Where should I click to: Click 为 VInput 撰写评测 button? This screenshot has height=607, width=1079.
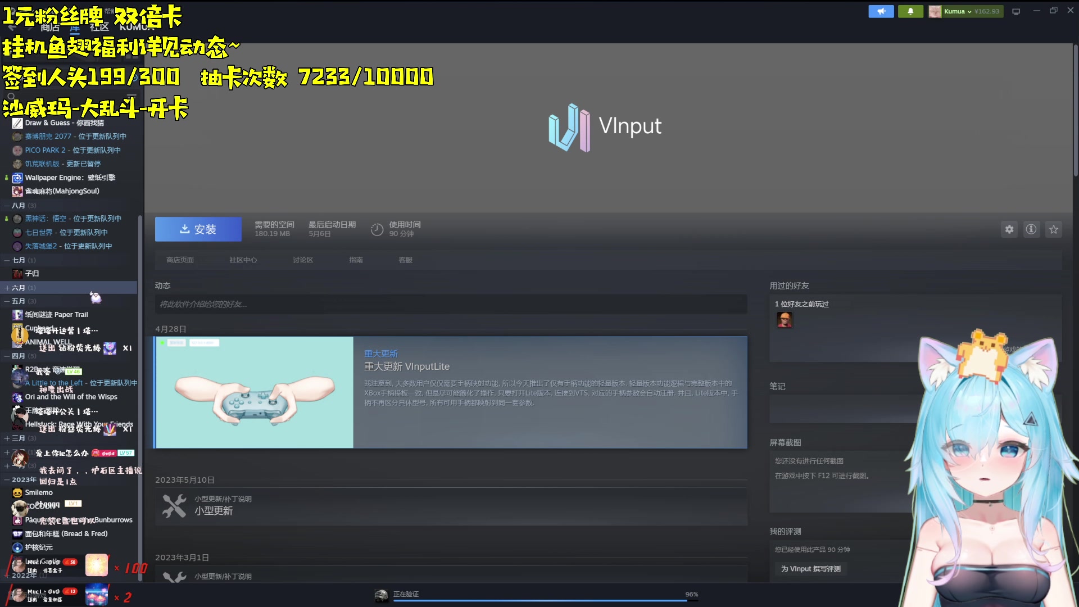click(x=811, y=569)
